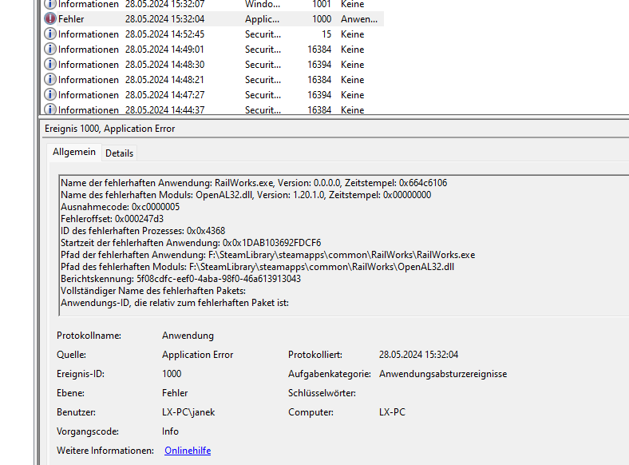629x465 pixels.
Task: Click 'Berichtskennung: 5f08cdfc-eef0...' line
Action: 180,279
